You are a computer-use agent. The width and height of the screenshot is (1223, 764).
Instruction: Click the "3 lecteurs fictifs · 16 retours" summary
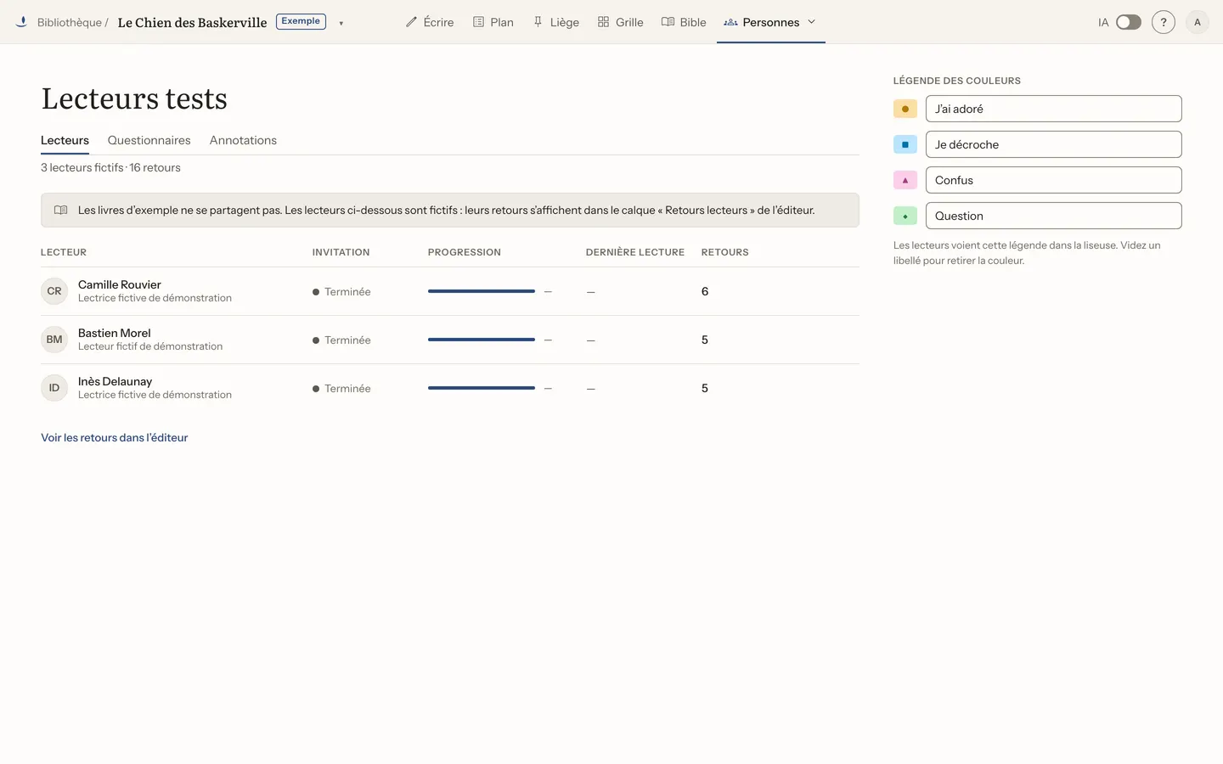point(110,167)
